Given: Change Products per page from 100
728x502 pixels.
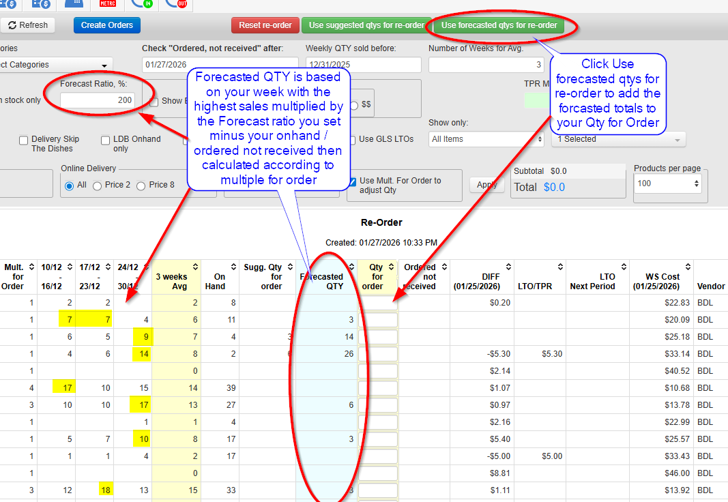Looking at the screenshot, I should click(x=667, y=183).
